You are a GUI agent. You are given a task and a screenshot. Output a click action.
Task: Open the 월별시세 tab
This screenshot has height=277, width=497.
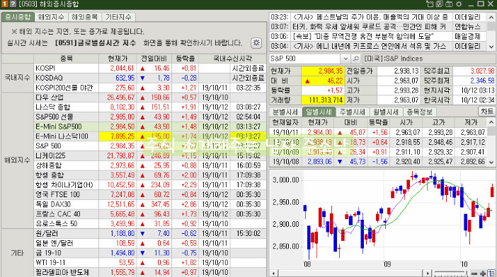[x=386, y=112]
